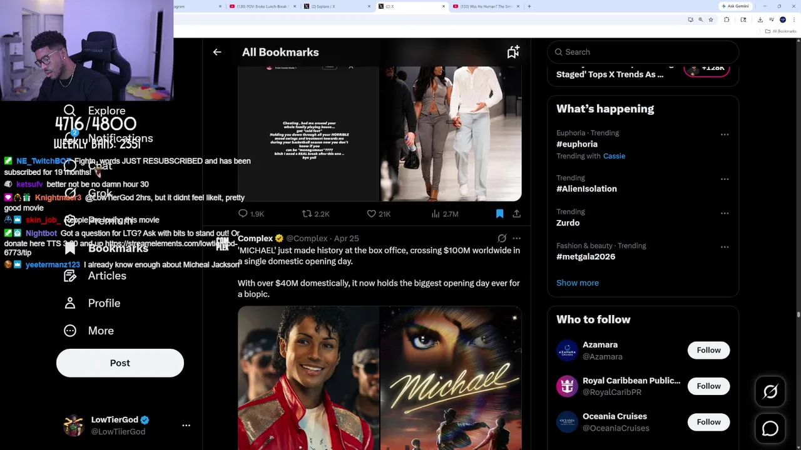Open the All Bookmarks folder in bookmarks bar
The width and height of the screenshot is (801, 450).
[x=781, y=31]
